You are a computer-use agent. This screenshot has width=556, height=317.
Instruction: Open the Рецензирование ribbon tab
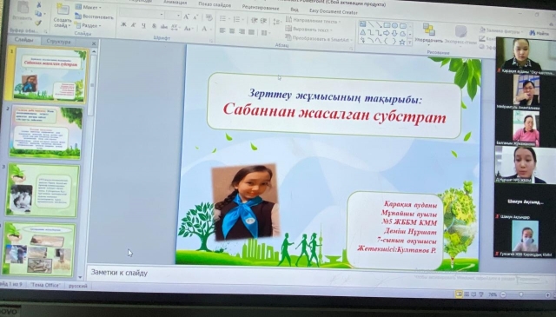[261, 7]
